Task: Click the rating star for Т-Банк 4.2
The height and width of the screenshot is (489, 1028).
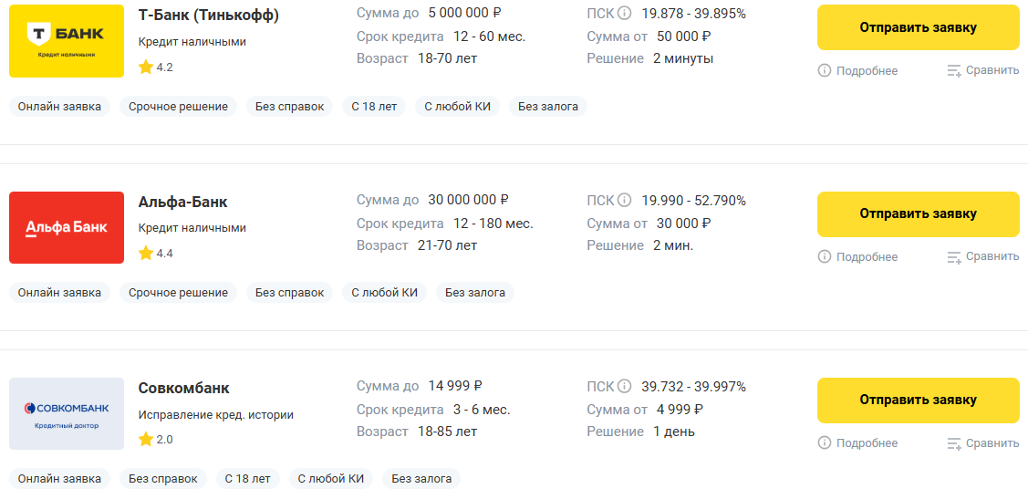Action: tap(146, 67)
